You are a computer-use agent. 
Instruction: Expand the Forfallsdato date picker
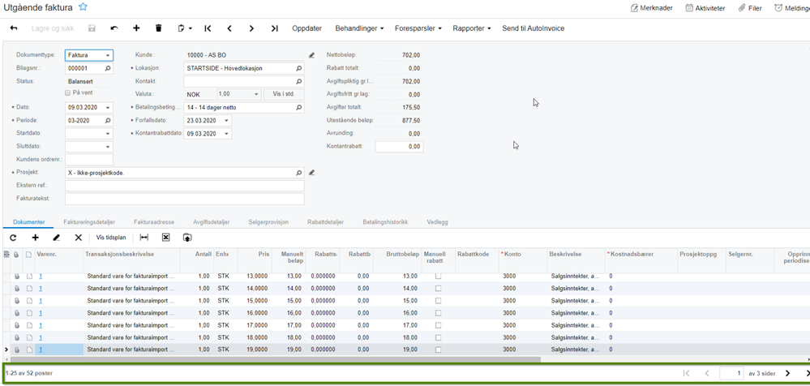tap(226, 121)
